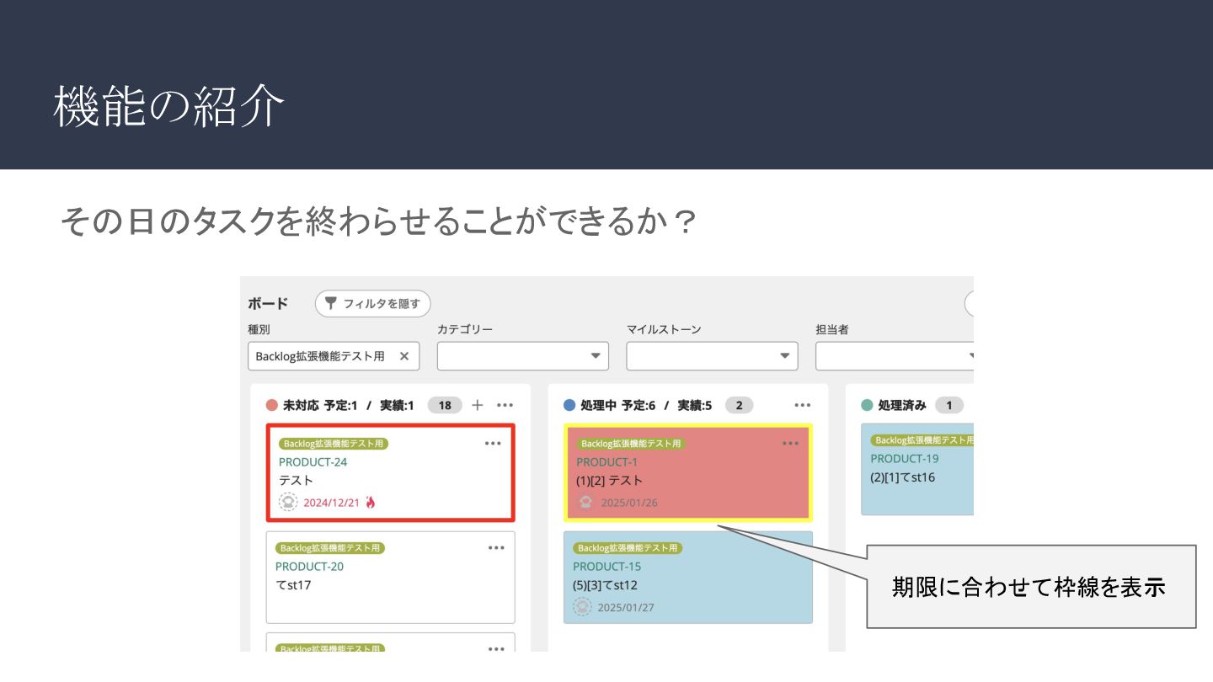Open the more menu on the PRODUCT-24 card

(x=493, y=444)
